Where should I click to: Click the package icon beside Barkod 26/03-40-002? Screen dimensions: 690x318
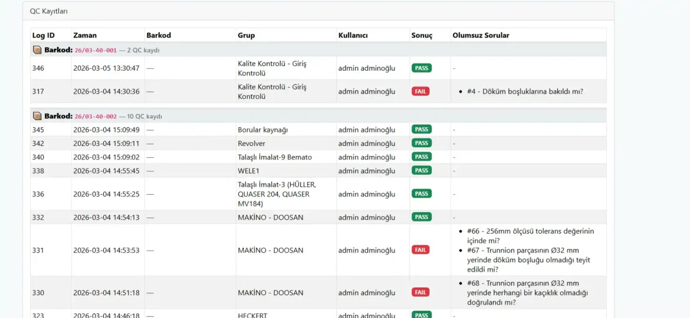tap(37, 116)
